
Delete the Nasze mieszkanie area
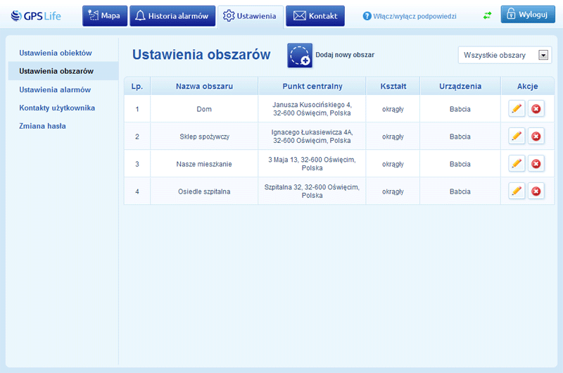tap(536, 164)
